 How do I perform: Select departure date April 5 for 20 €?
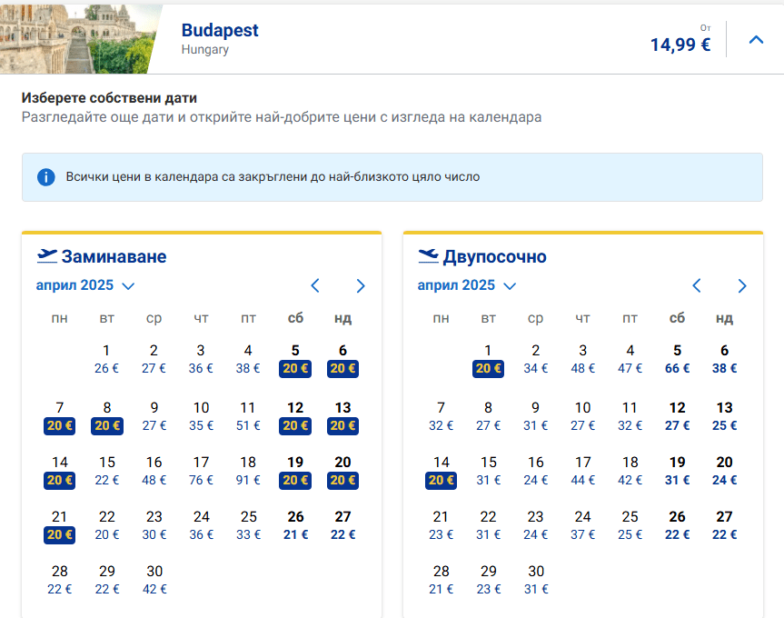pos(295,359)
